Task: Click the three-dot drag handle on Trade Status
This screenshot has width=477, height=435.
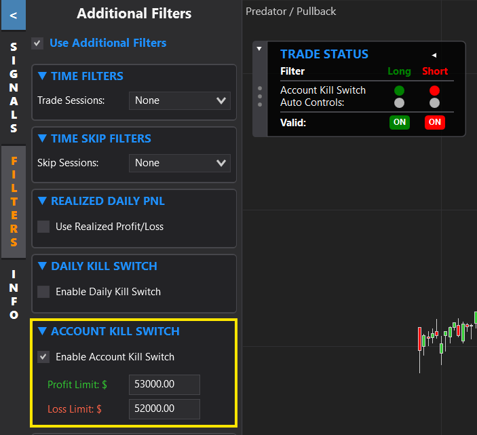Action: pyautogui.click(x=259, y=96)
